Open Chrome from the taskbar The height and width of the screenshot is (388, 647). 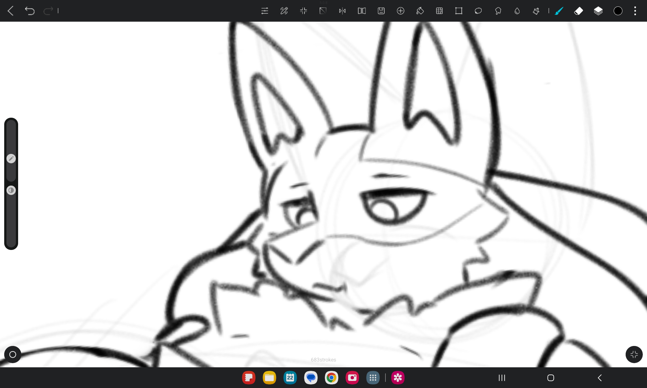(331, 378)
